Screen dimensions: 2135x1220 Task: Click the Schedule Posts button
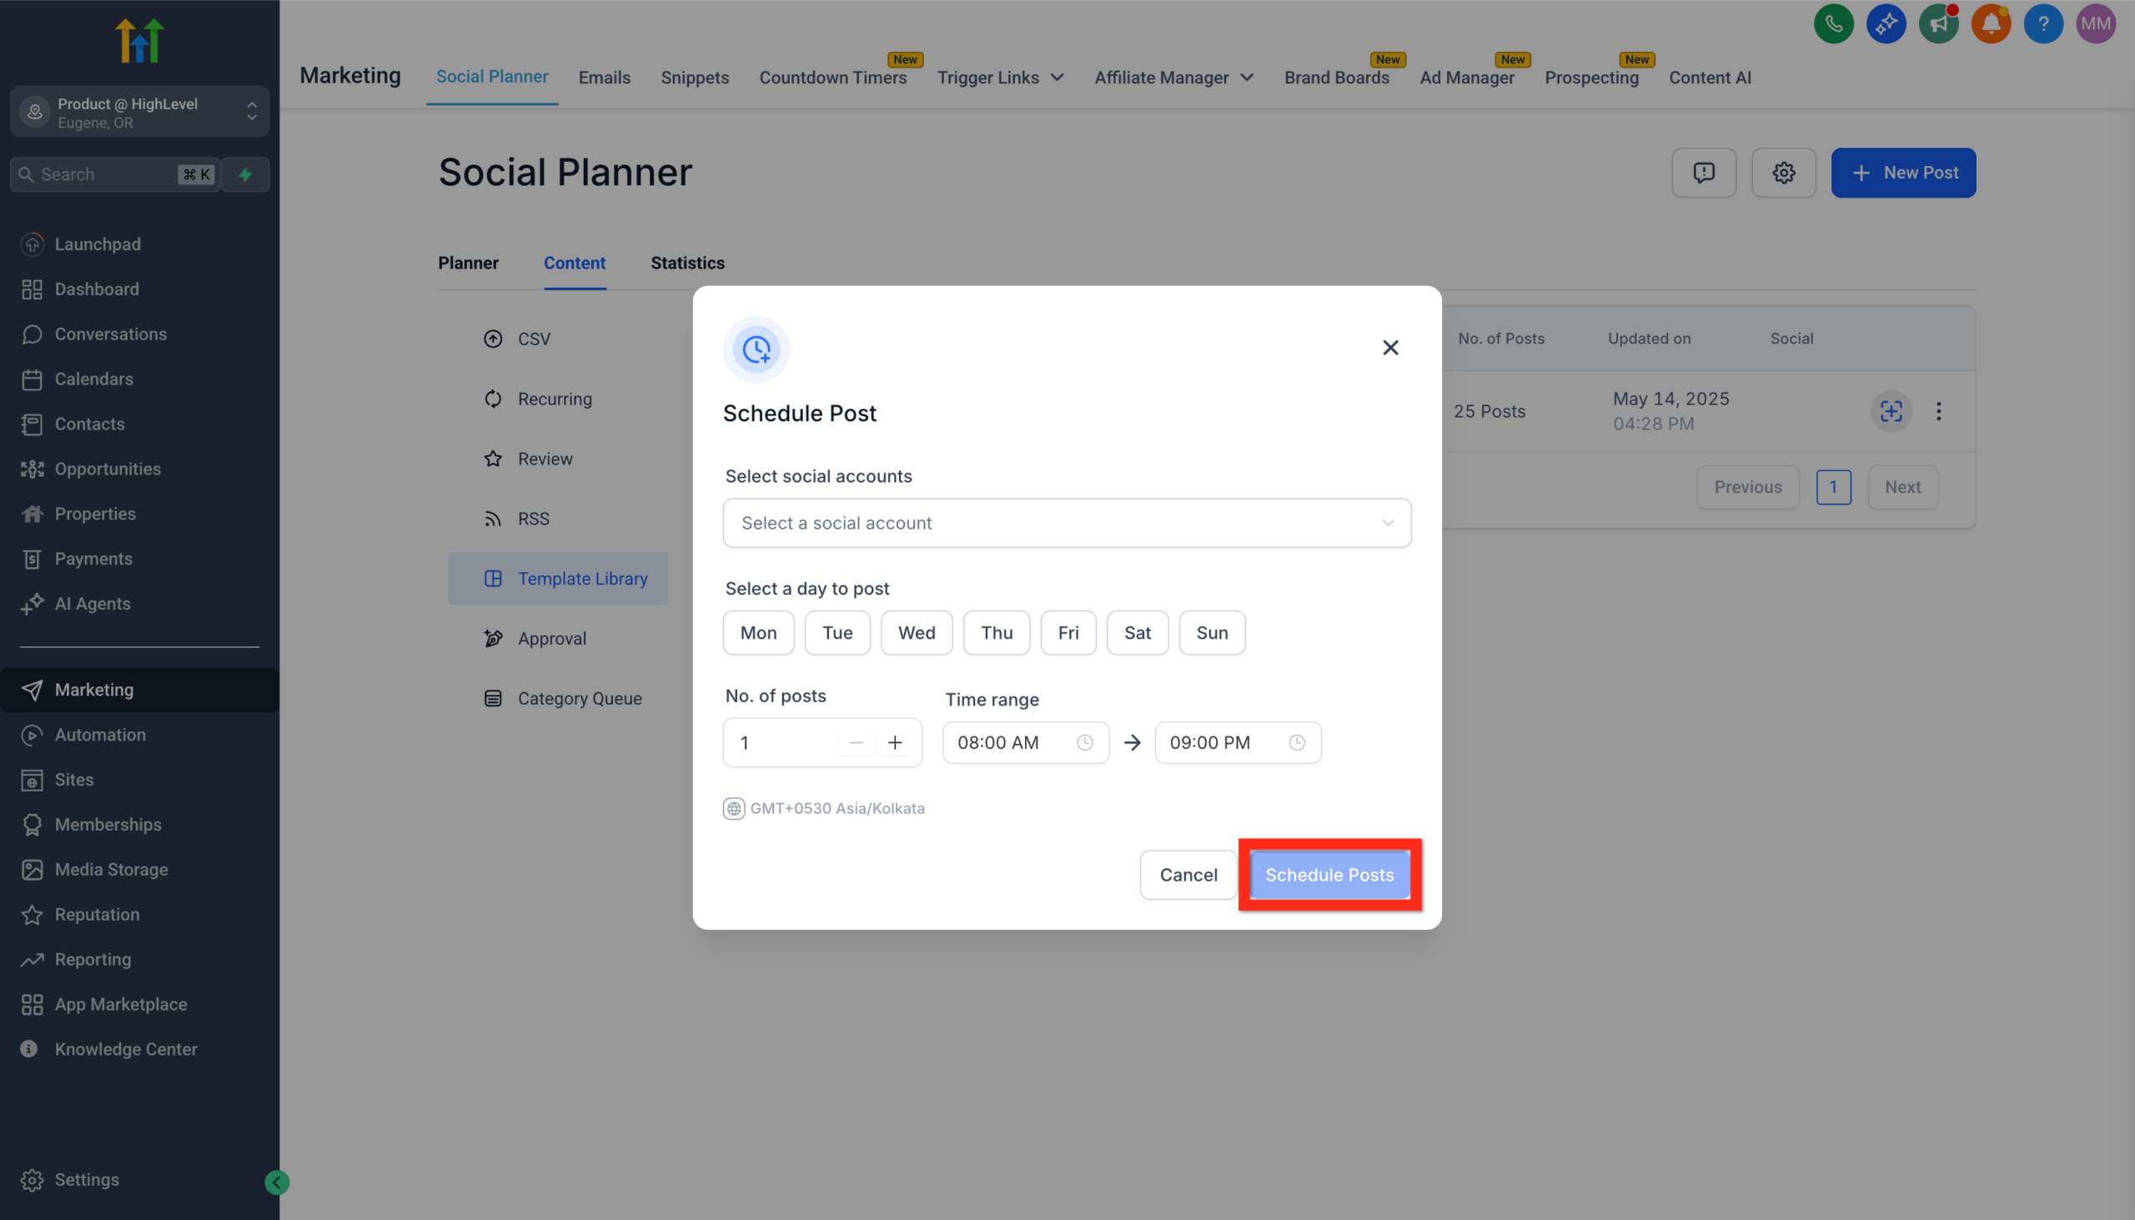pyautogui.click(x=1328, y=875)
